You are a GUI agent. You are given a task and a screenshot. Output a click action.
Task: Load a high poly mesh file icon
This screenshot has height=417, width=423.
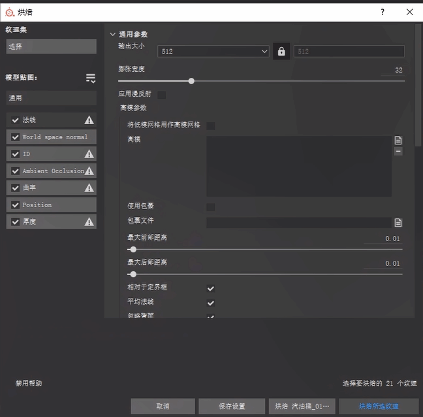coord(398,140)
